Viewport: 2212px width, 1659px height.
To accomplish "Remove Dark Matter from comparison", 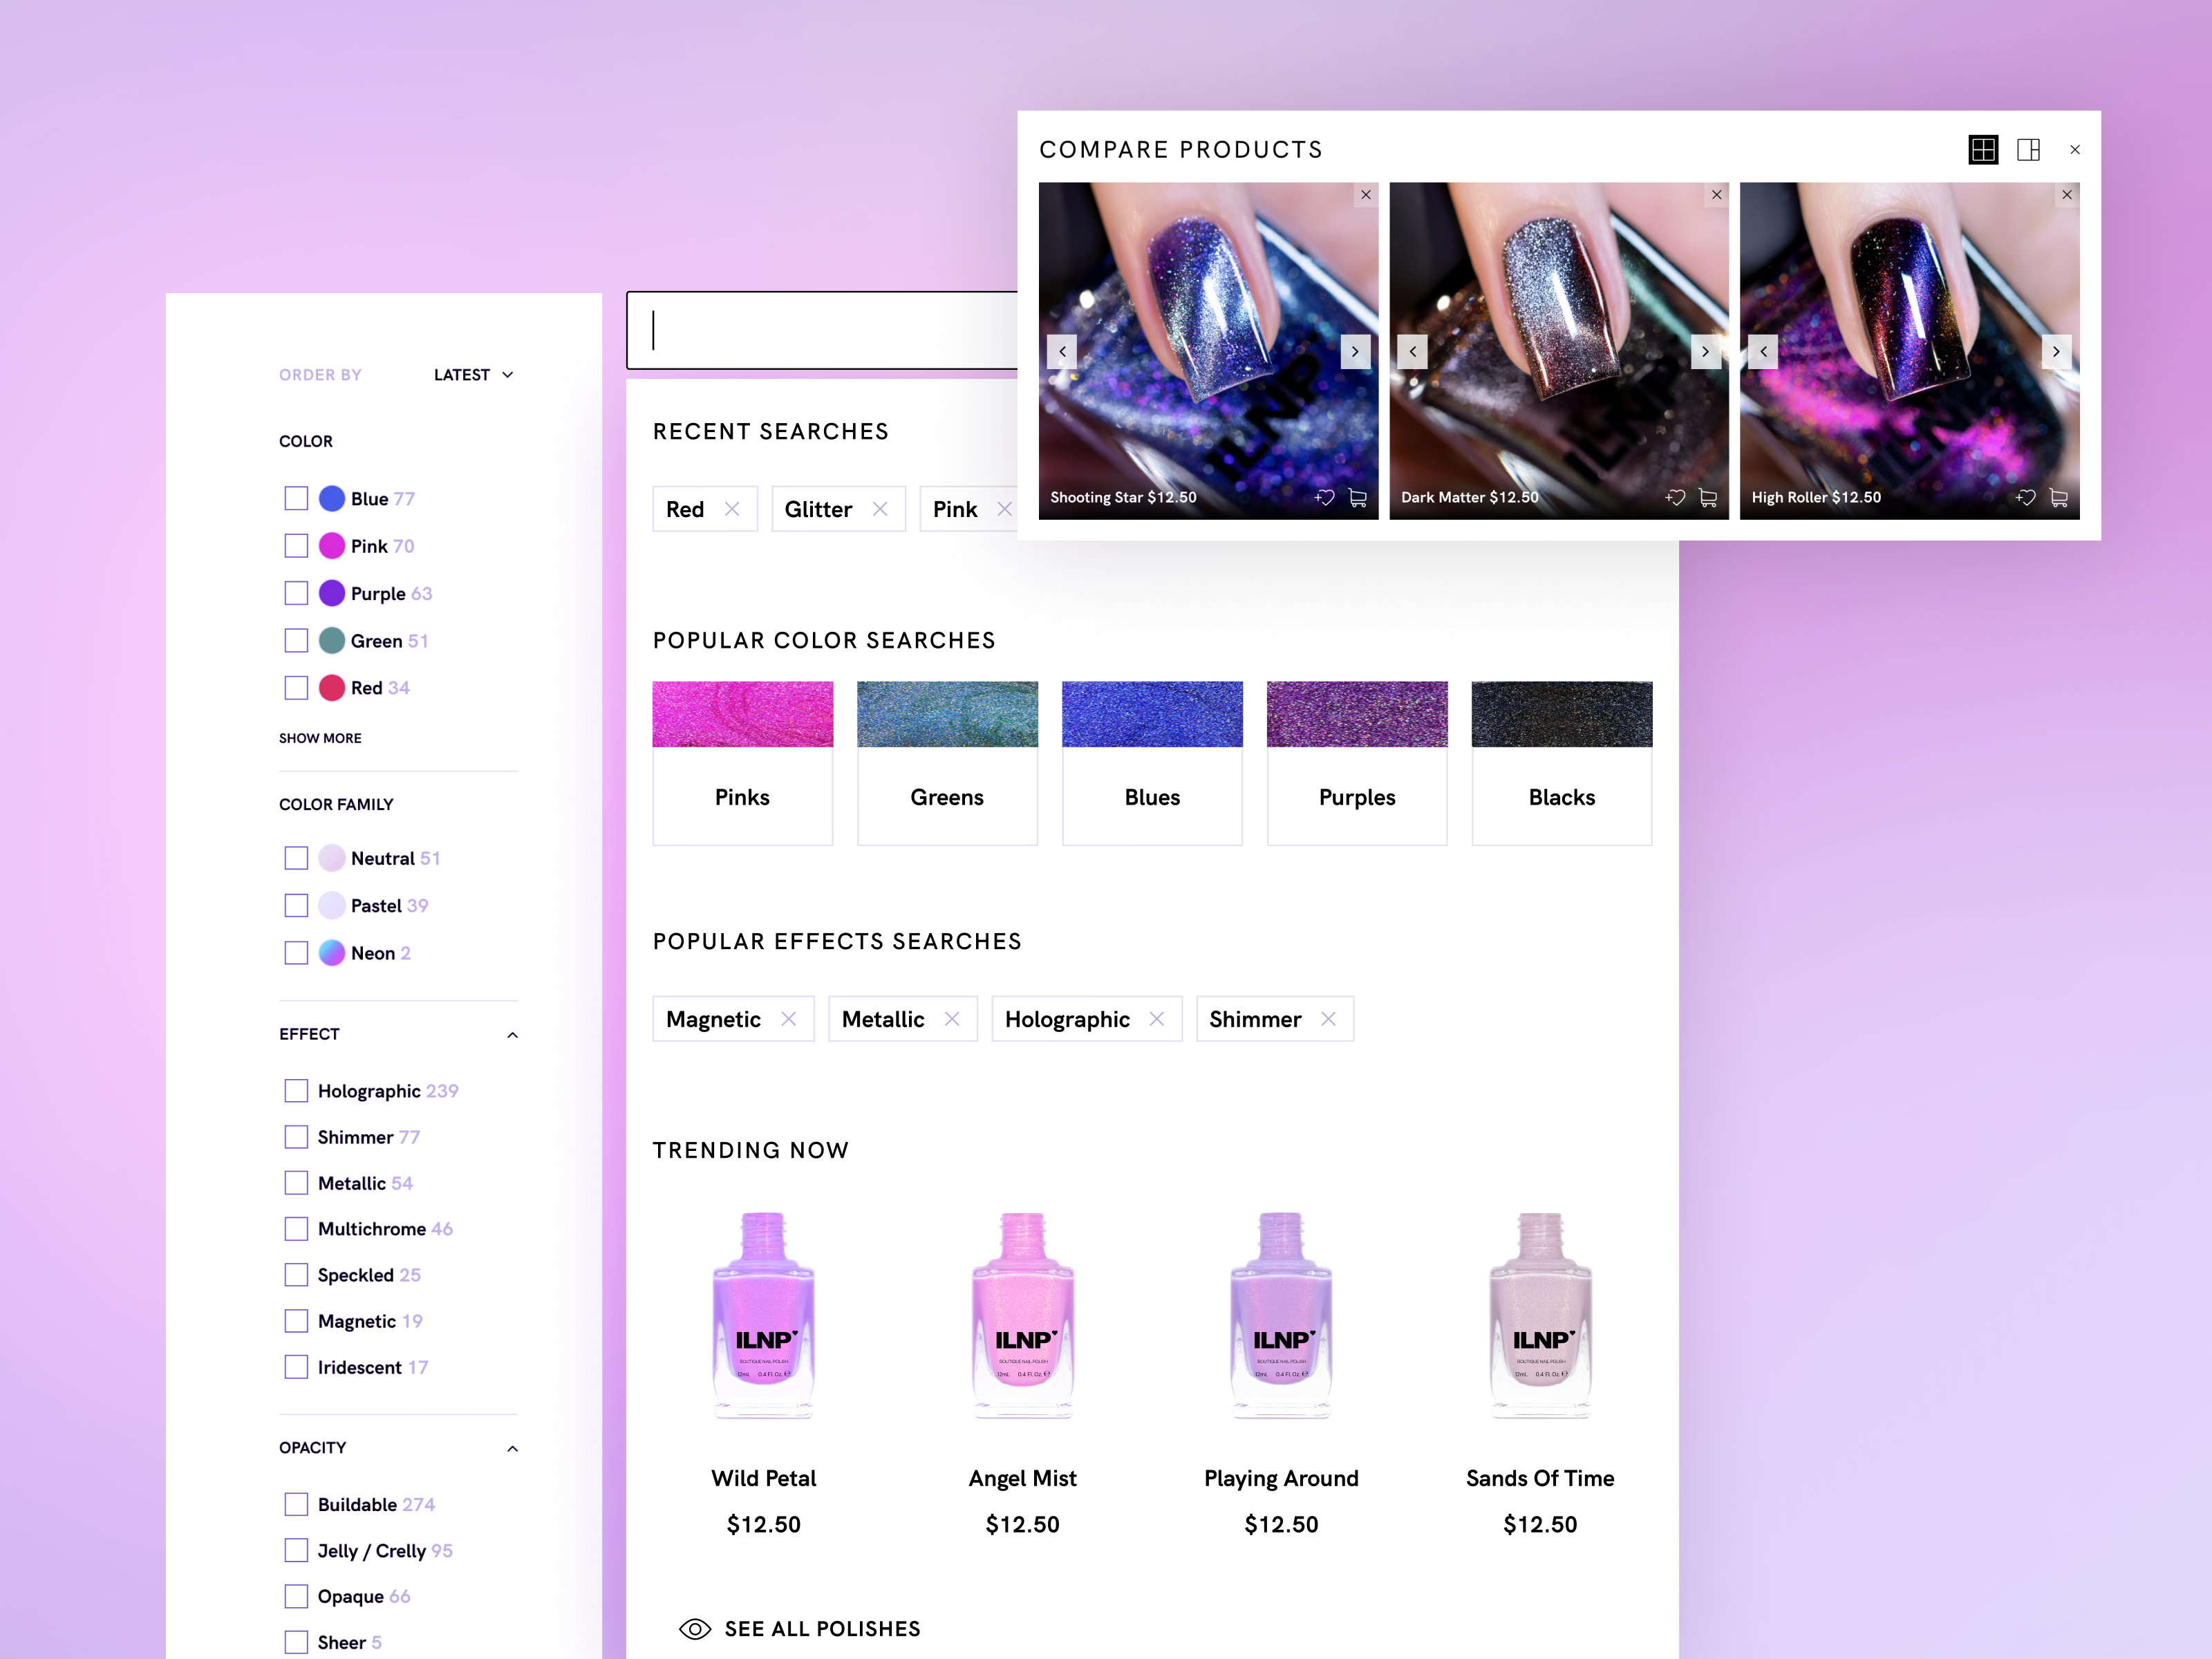I will pyautogui.click(x=1716, y=195).
